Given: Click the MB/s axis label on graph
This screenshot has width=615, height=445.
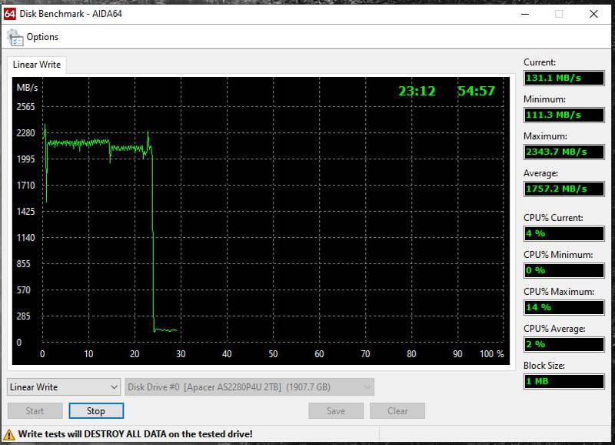Looking at the screenshot, I should (27, 88).
